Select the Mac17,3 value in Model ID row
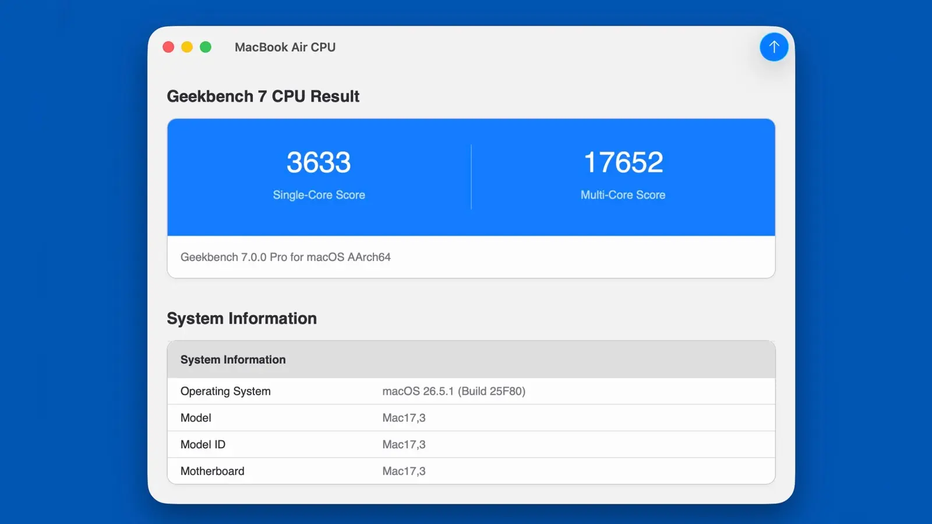Screen dimensions: 932x524 (x=404, y=445)
